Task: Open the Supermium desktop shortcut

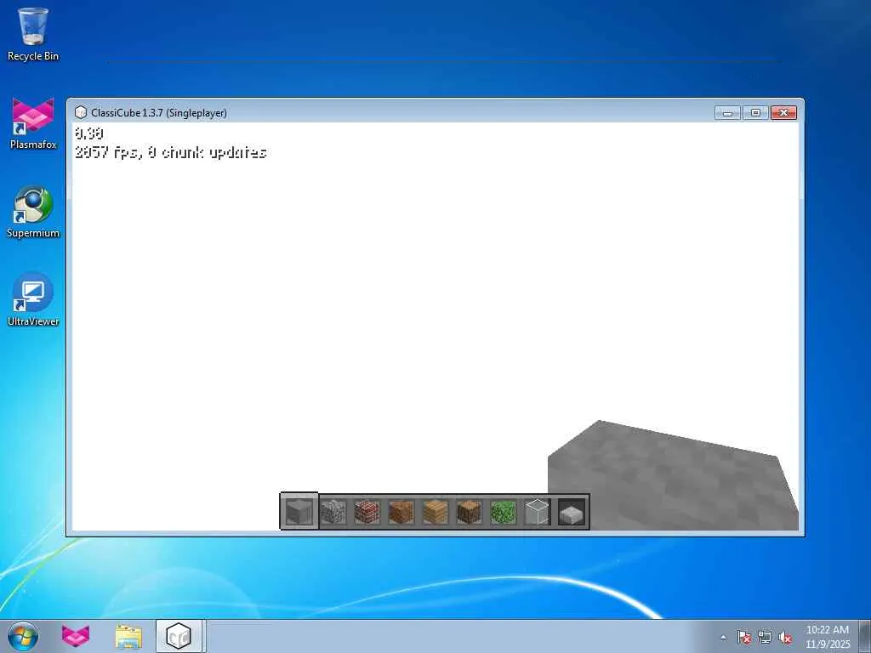Action: [33, 212]
